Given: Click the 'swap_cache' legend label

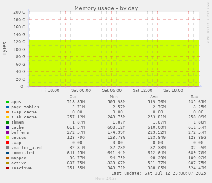Looking at the screenshot, I should (24, 112).
